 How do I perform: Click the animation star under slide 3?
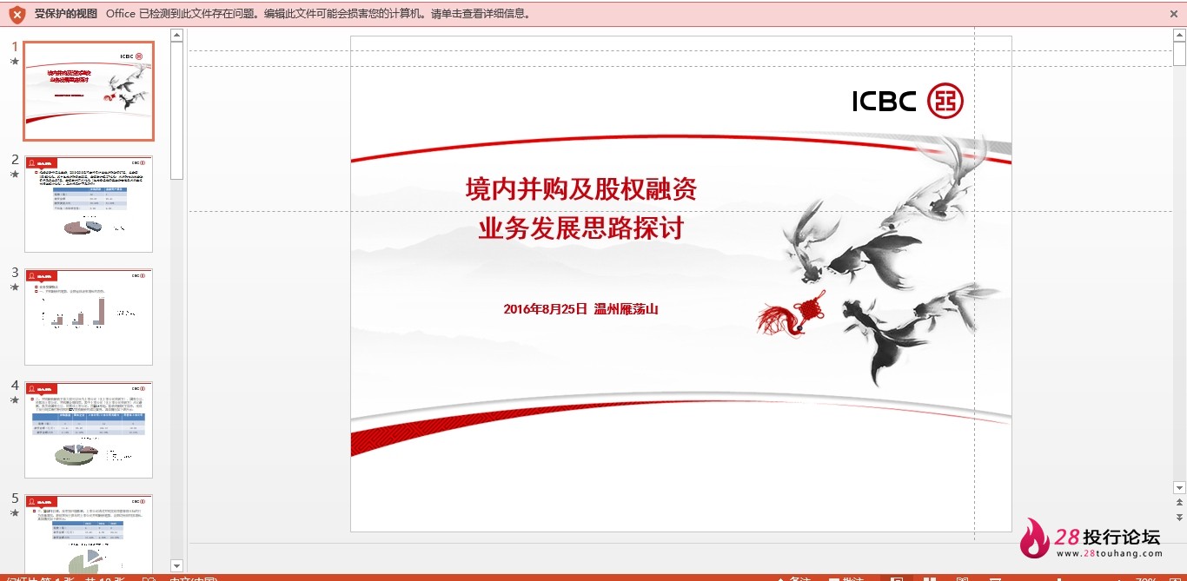click(x=14, y=287)
